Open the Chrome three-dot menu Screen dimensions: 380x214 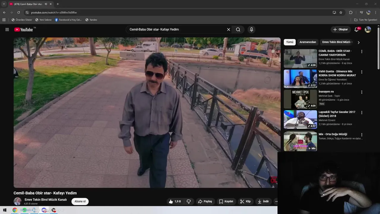tap(376, 12)
